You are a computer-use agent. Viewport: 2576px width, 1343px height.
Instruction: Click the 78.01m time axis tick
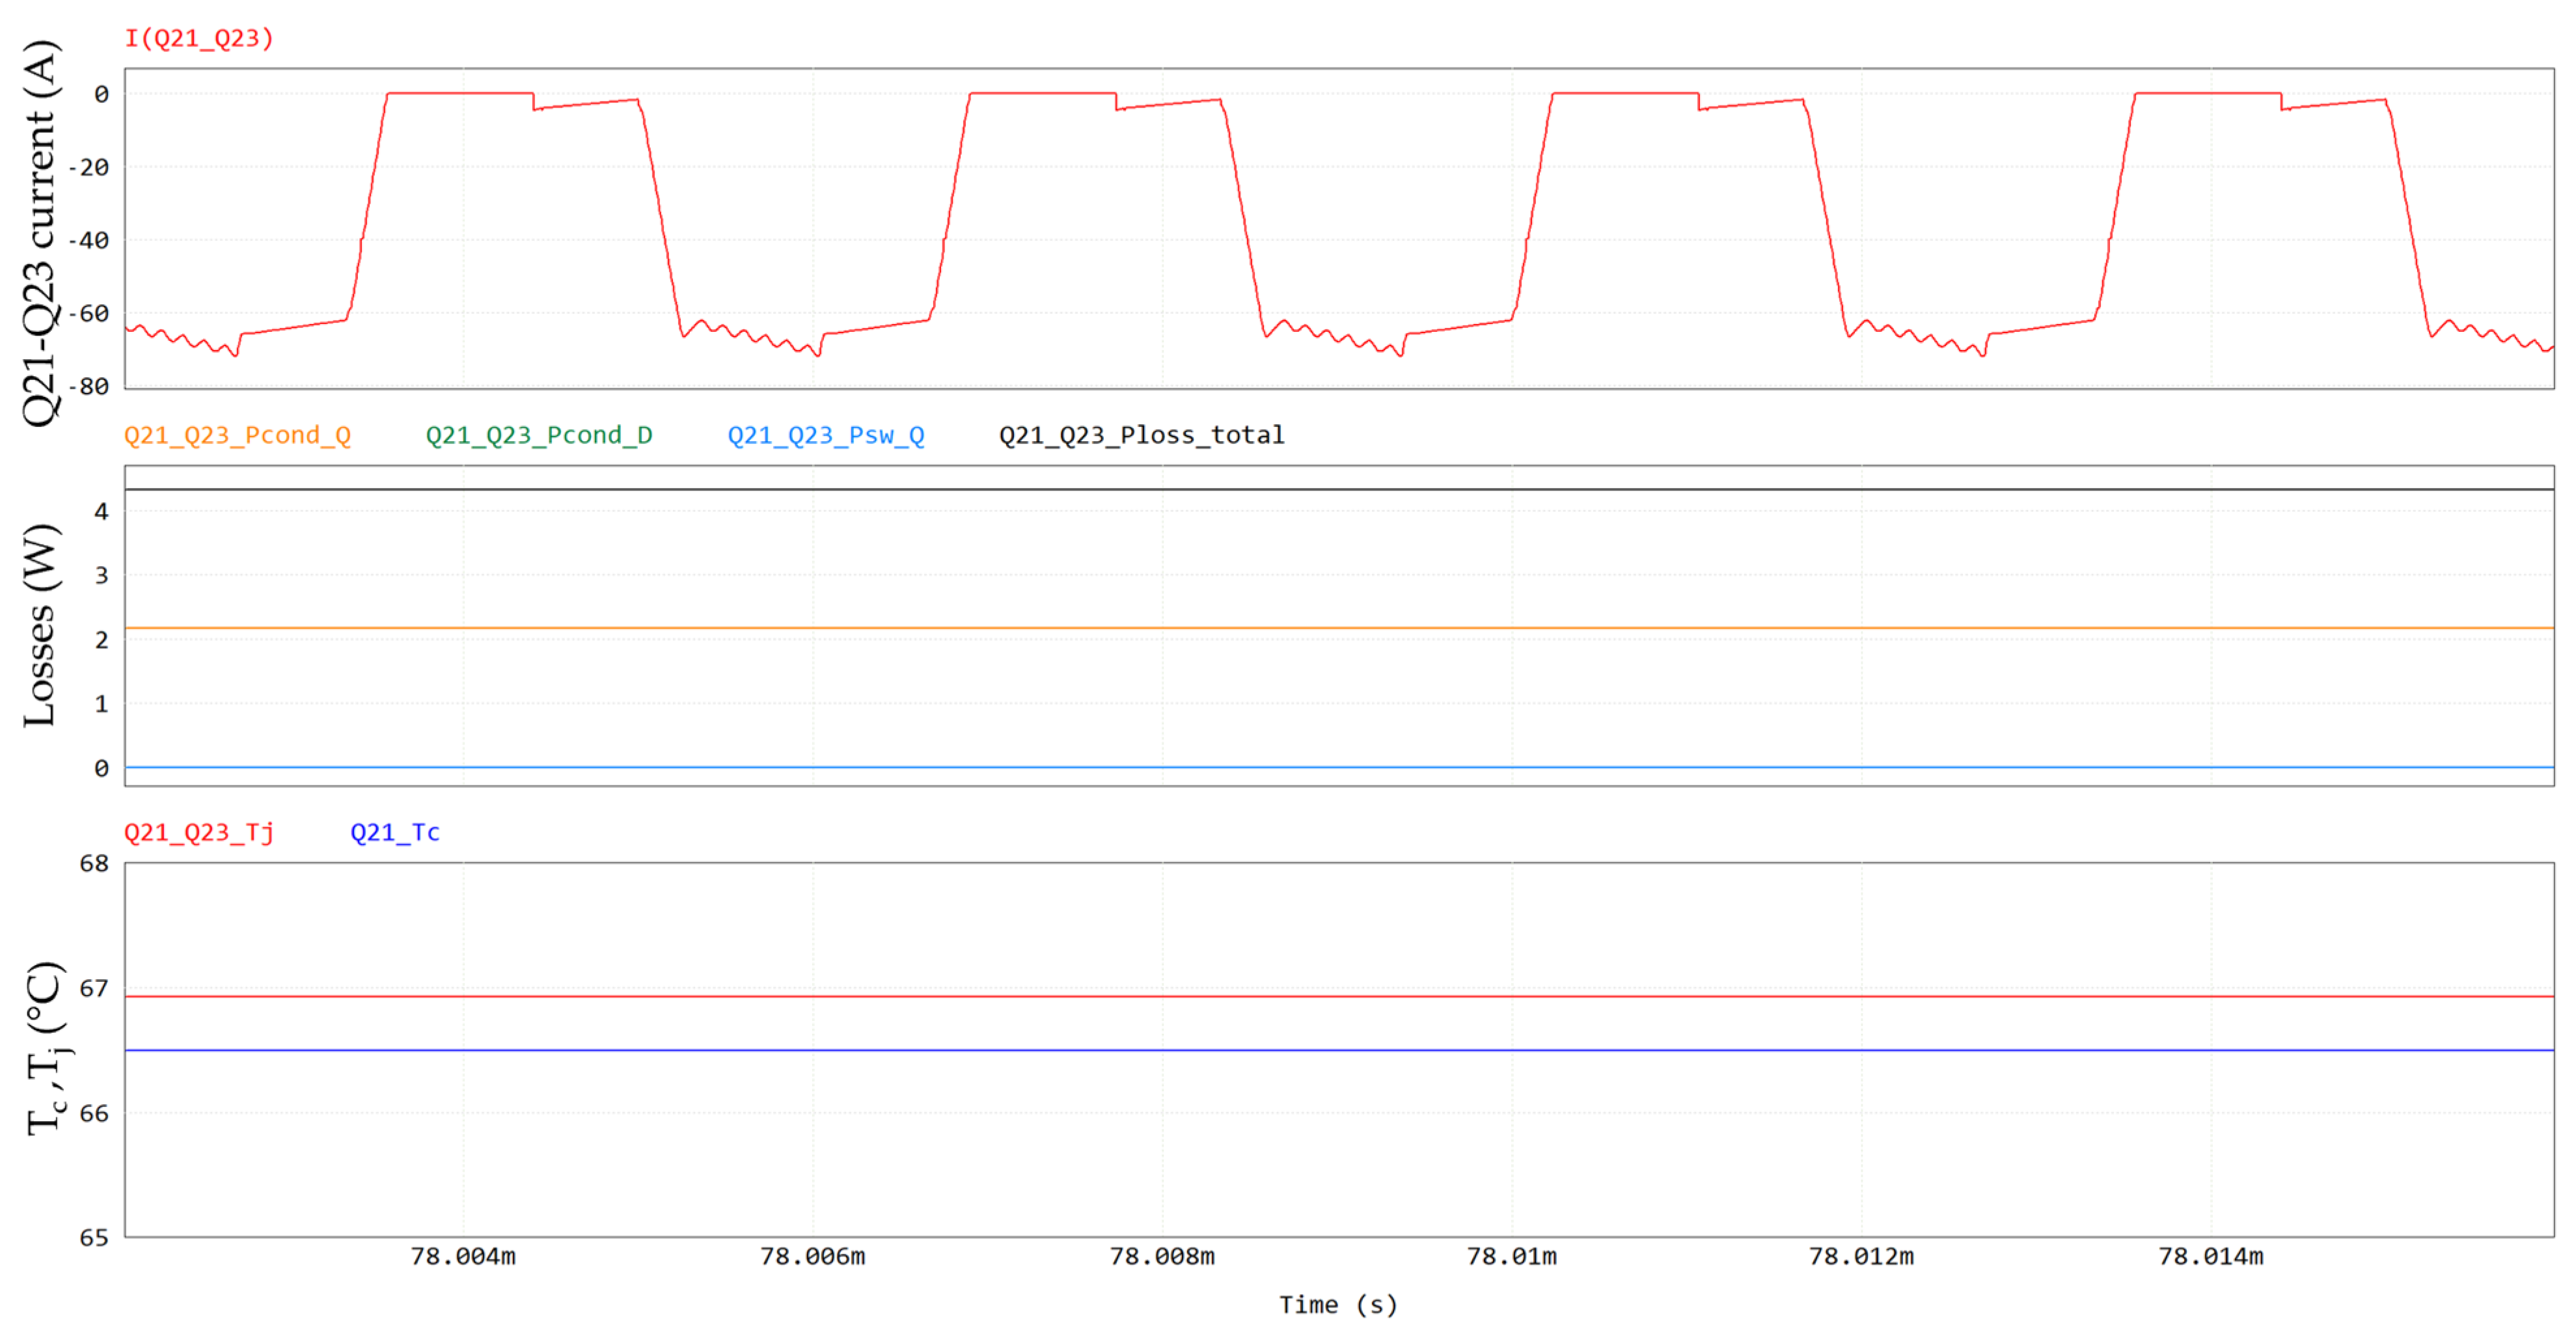(x=1511, y=1256)
